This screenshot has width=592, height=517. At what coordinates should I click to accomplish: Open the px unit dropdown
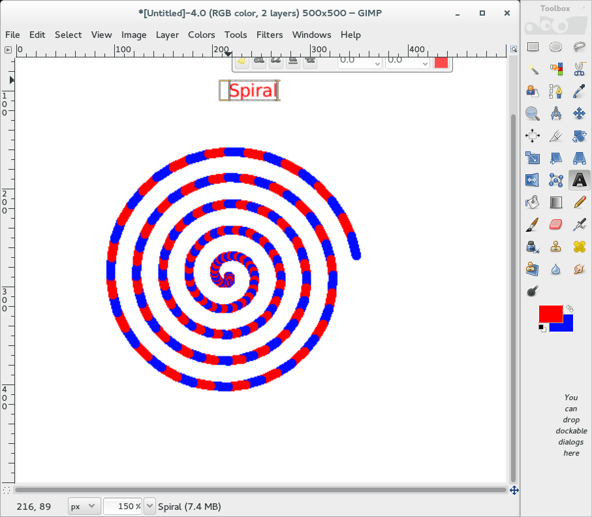(x=84, y=507)
